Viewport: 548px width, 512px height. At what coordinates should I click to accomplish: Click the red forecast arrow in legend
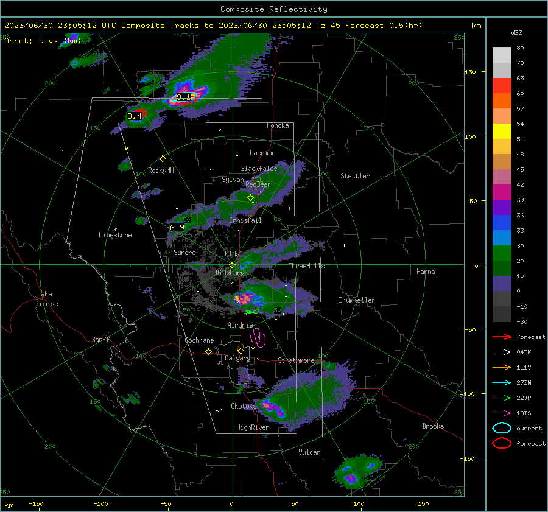click(502, 337)
